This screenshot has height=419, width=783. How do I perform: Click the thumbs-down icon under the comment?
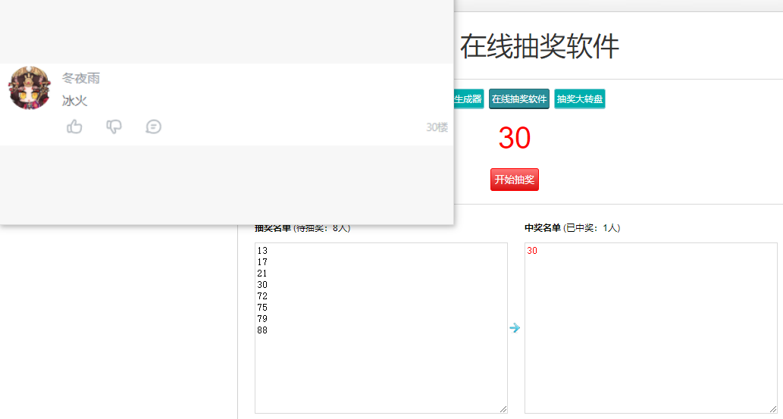point(114,127)
